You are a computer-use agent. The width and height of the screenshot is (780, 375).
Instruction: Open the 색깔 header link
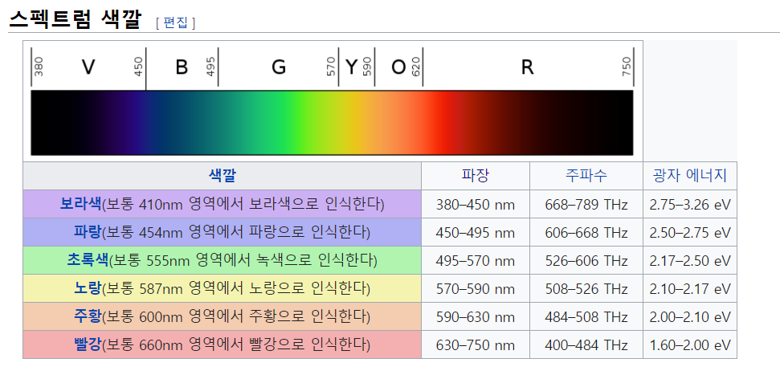(x=222, y=176)
